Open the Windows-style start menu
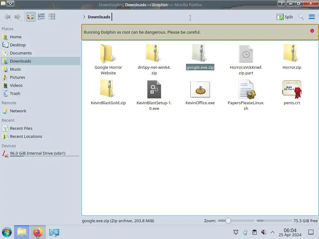Viewport: 319px width, 239px height. pos(7,232)
